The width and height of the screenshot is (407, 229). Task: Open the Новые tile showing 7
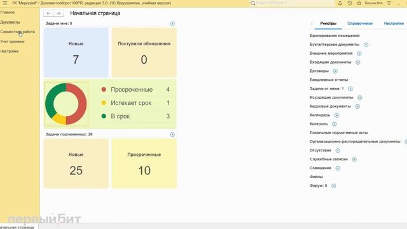click(76, 53)
